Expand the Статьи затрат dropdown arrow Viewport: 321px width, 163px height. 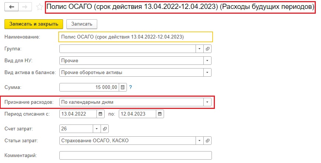point(199,140)
